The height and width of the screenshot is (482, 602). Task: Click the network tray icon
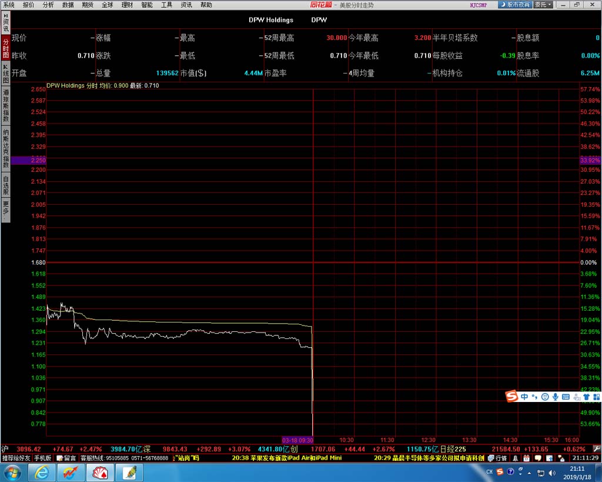pos(541,473)
